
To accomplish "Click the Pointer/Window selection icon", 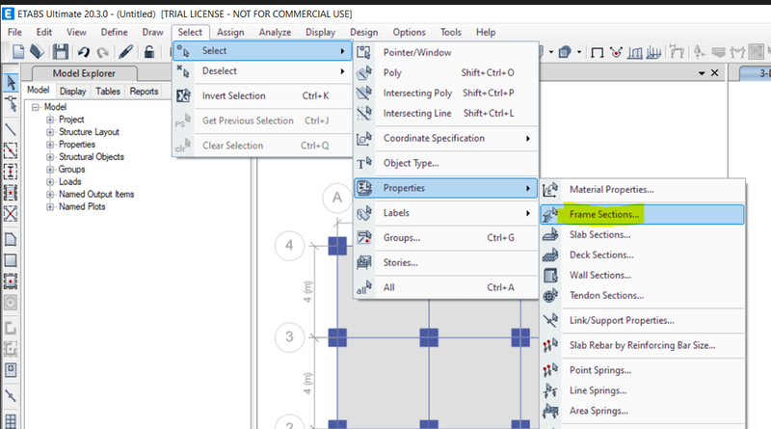I will [x=364, y=52].
